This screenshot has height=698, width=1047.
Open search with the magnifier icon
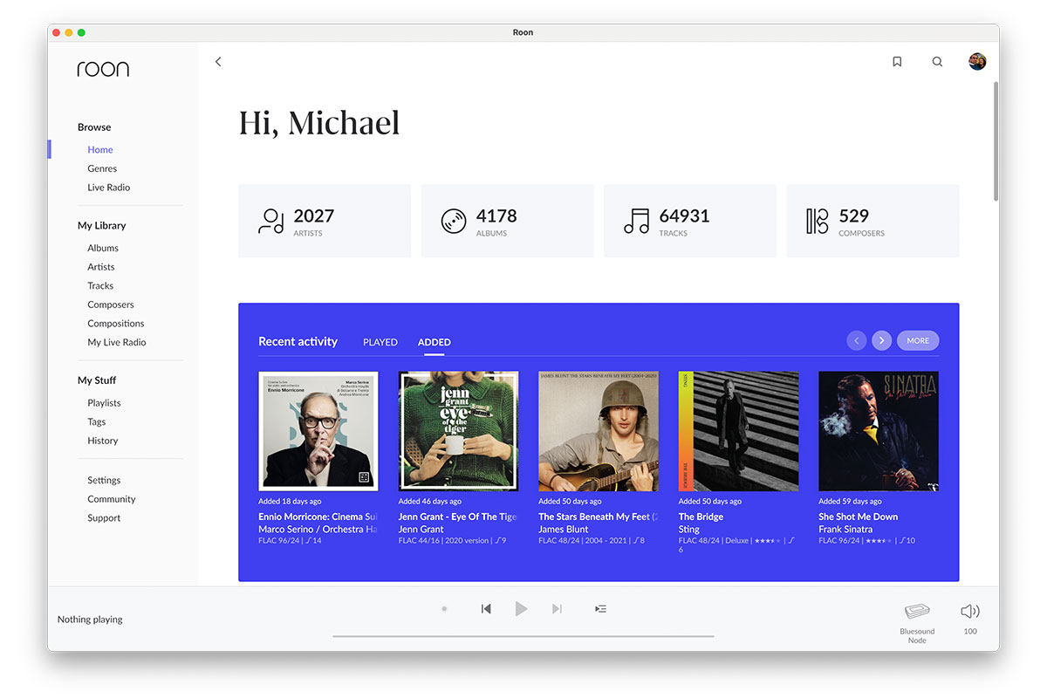click(x=937, y=62)
